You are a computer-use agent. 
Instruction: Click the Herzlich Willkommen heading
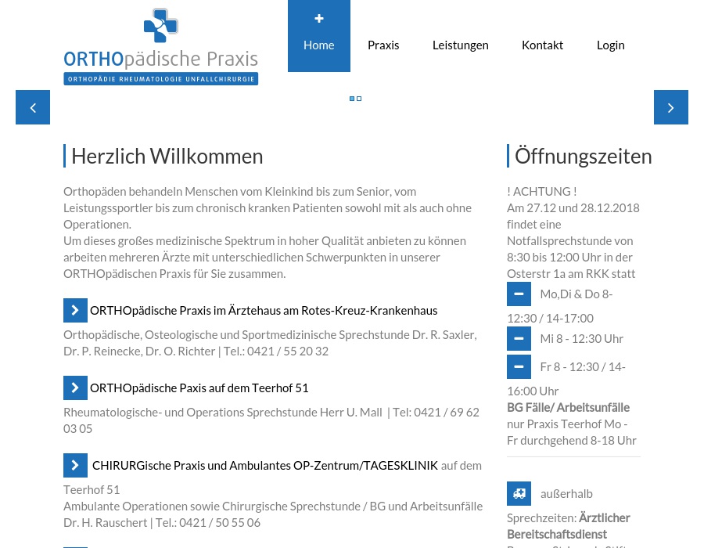click(167, 157)
